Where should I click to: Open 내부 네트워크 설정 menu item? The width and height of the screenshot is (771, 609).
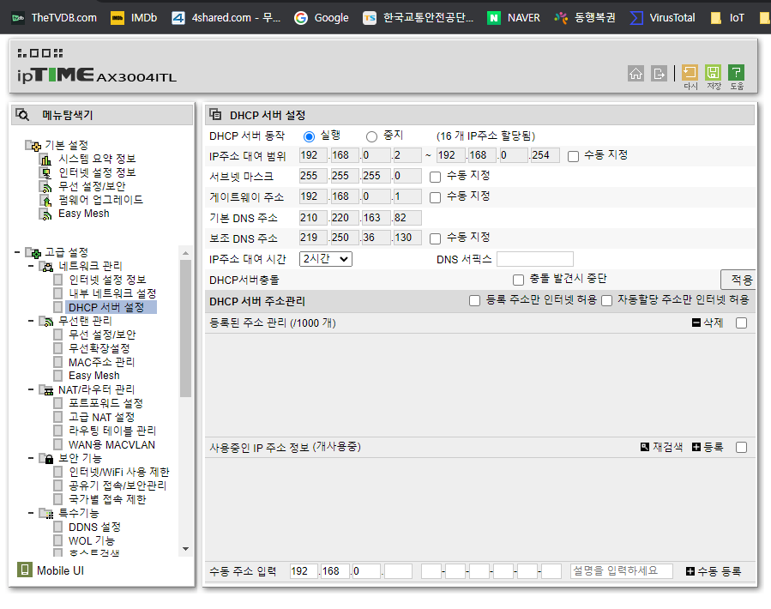(x=112, y=293)
